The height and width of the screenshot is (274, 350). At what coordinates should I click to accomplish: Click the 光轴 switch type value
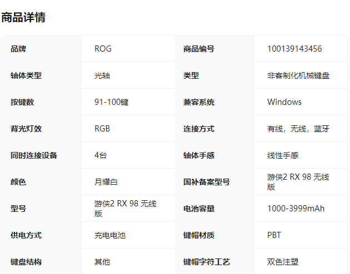pyautogui.click(x=102, y=75)
